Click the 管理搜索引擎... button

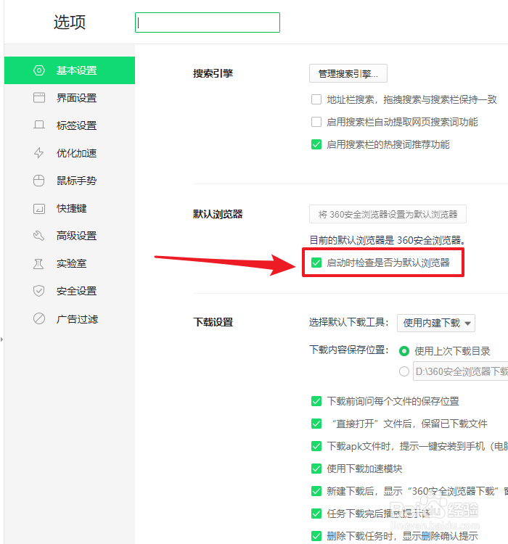coord(348,73)
